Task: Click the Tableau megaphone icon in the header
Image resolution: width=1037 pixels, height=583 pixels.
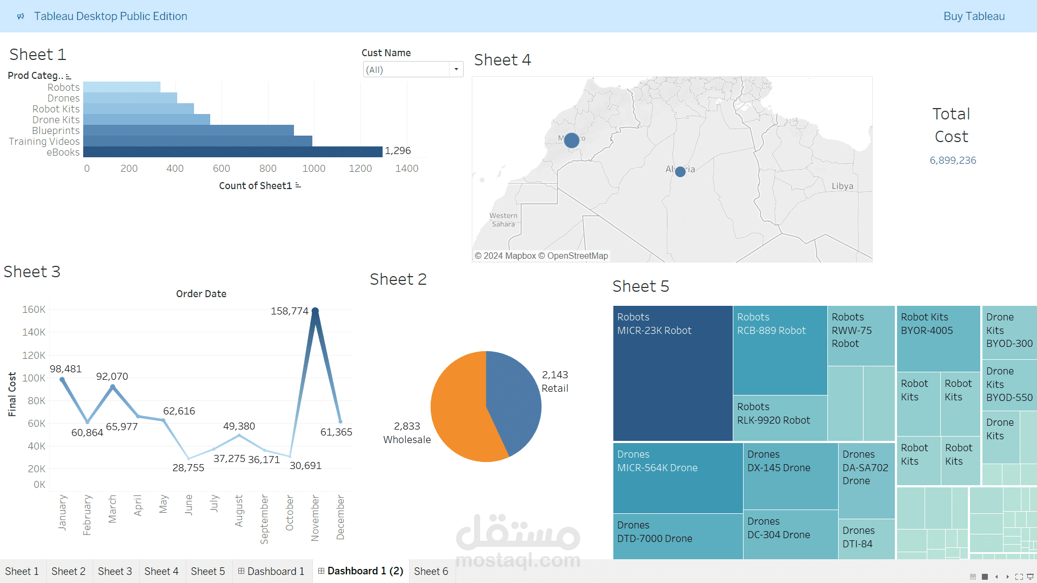Action: tap(21, 16)
